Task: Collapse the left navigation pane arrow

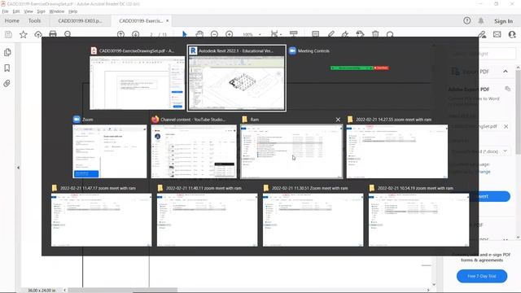Action: (x=18, y=168)
